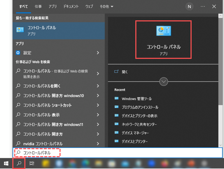
Task: Click the taskbar search magnifier icon
Action: tap(19, 163)
